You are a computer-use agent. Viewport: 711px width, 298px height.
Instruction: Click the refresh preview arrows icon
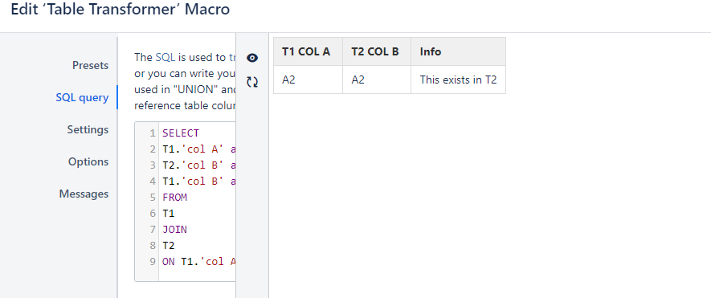pyautogui.click(x=252, y=82)
